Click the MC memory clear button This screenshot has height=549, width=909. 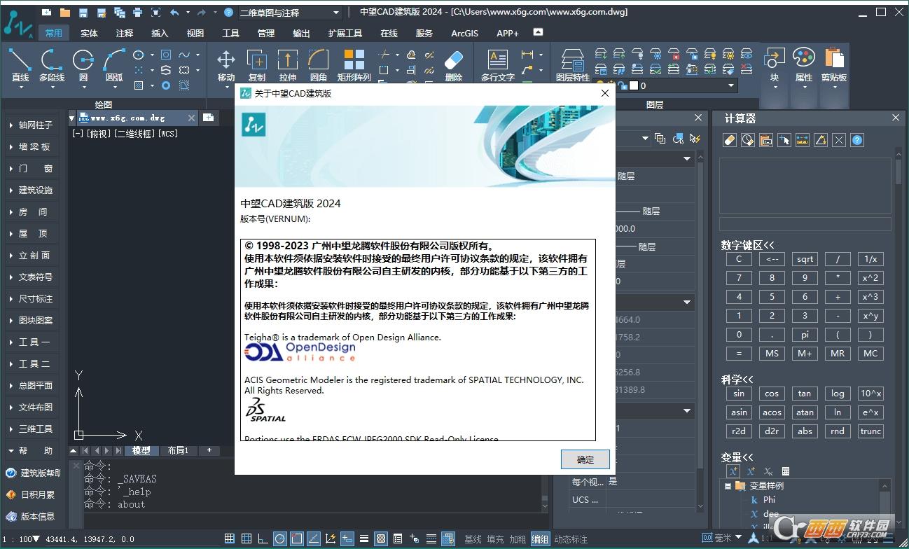(870, 354)
